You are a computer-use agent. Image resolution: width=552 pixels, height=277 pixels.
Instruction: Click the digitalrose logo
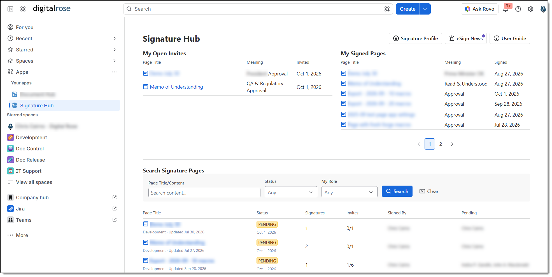(52, 9)
